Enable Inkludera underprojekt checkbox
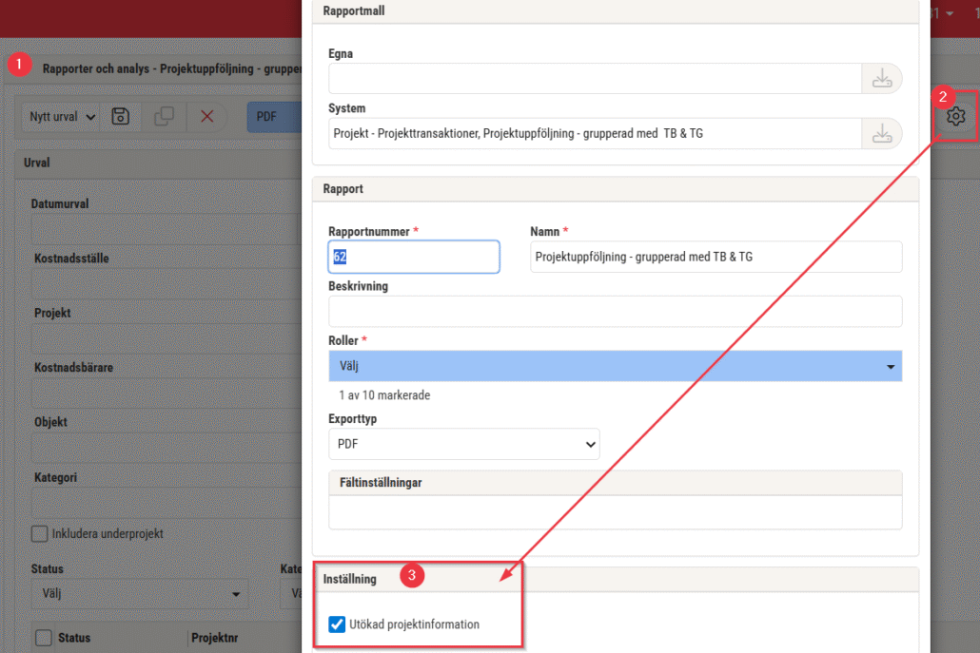The height and width of the screenshot is (653, 980). click(x=39, y=534)
